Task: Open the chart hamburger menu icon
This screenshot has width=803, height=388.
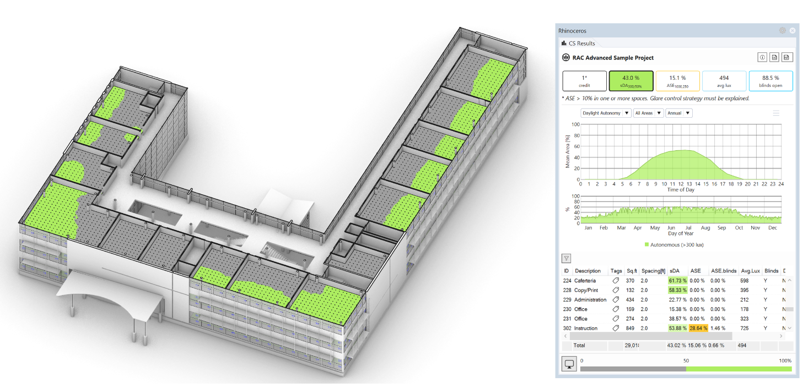Action: point(776,113)
